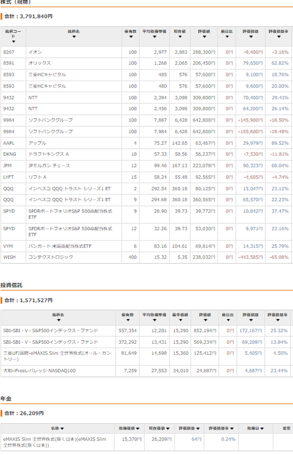Select コンテクストロジック stock name

pyautogui.click(x=51, y=257)
